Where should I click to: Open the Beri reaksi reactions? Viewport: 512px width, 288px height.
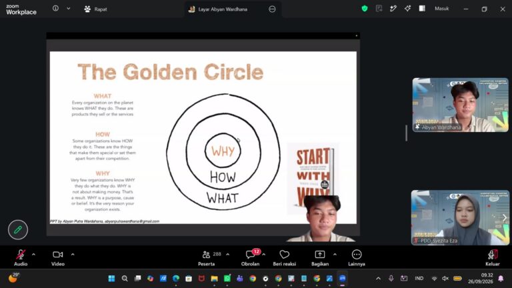(x=285, y=257)
